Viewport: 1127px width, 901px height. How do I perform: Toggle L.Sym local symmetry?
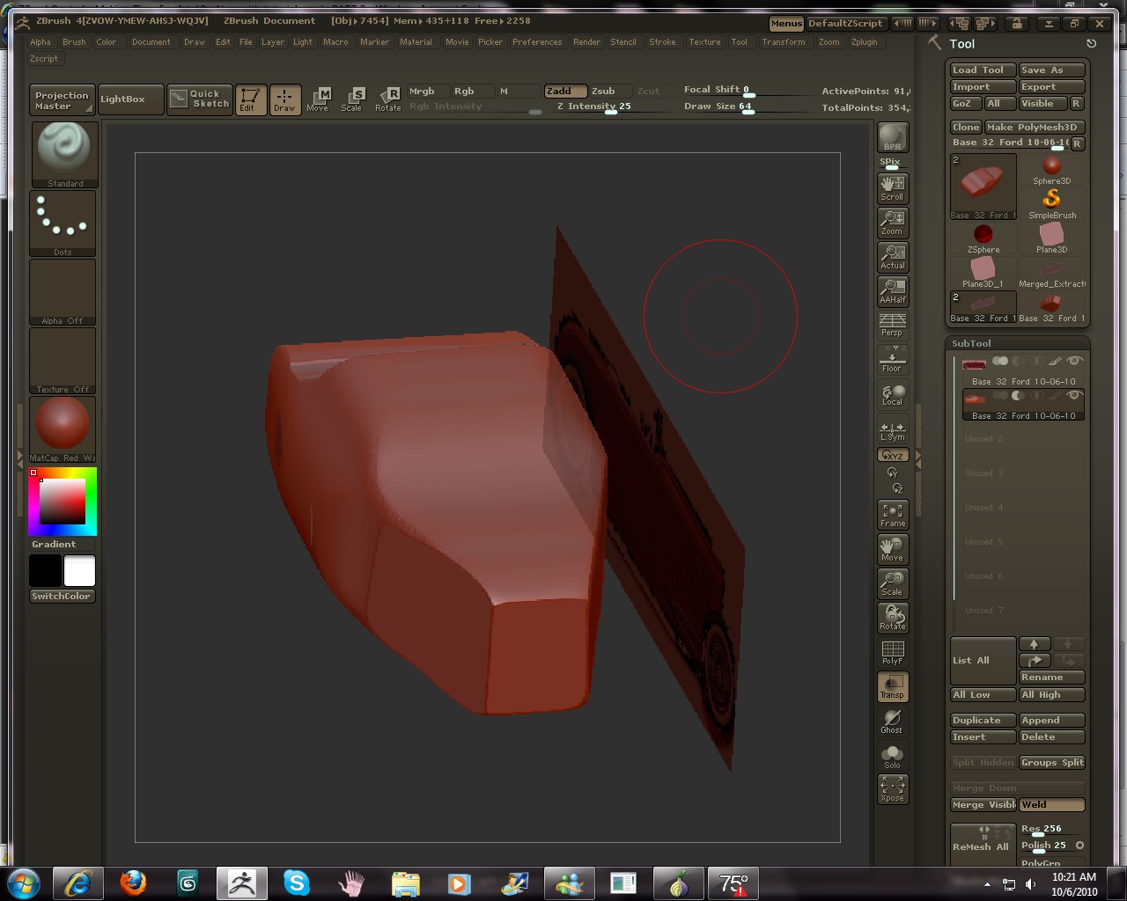[x=893, y=429]
